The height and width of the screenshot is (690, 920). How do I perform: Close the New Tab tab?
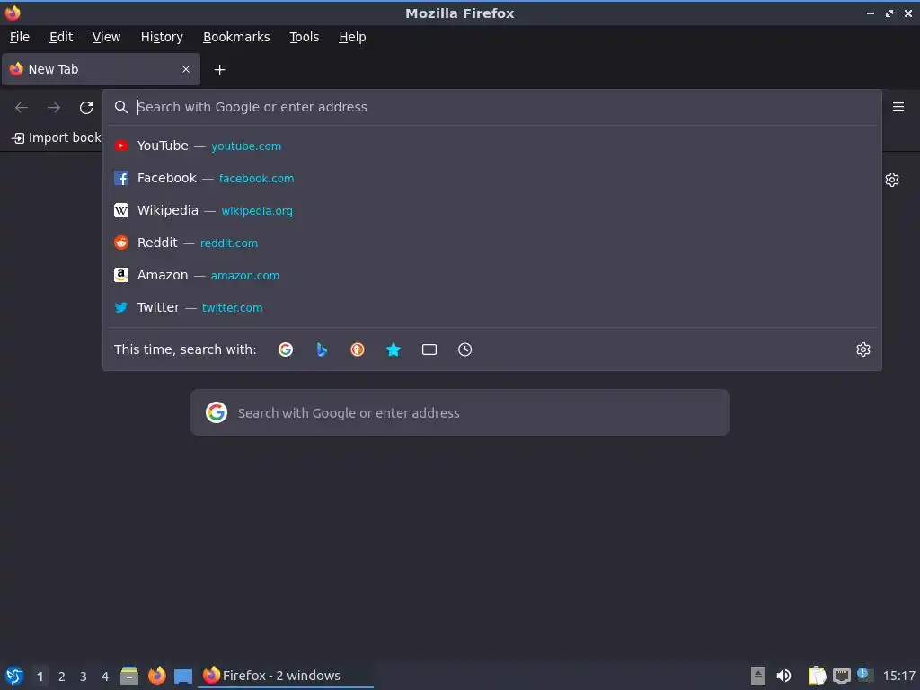pos(186,69)
